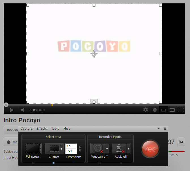Select Full screen recording area
190x171 pixels.
click(x=33, y=149)
